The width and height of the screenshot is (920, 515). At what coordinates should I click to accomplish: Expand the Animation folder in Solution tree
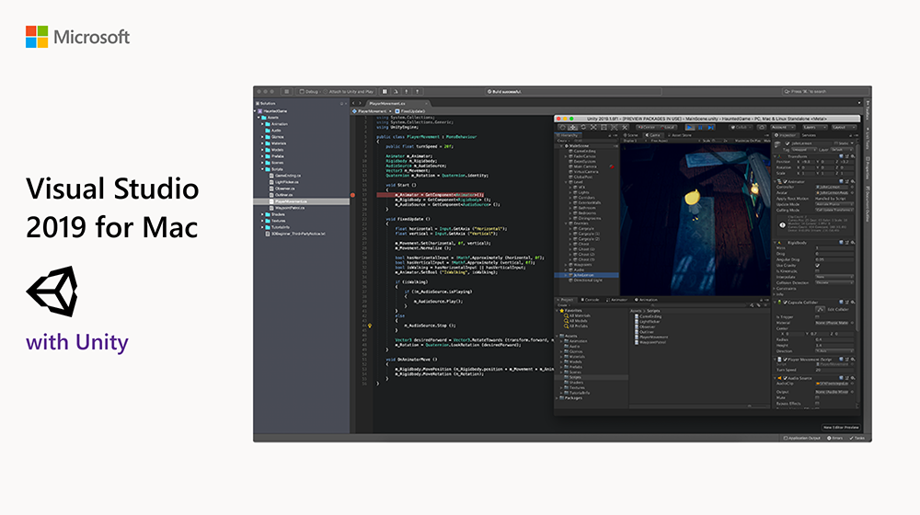262,124
